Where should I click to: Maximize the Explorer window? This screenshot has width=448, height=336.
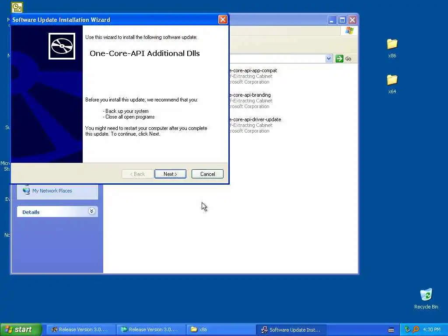(342, 20)
